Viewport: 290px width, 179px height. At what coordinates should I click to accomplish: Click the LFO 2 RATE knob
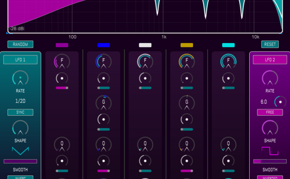click(270, 78)
